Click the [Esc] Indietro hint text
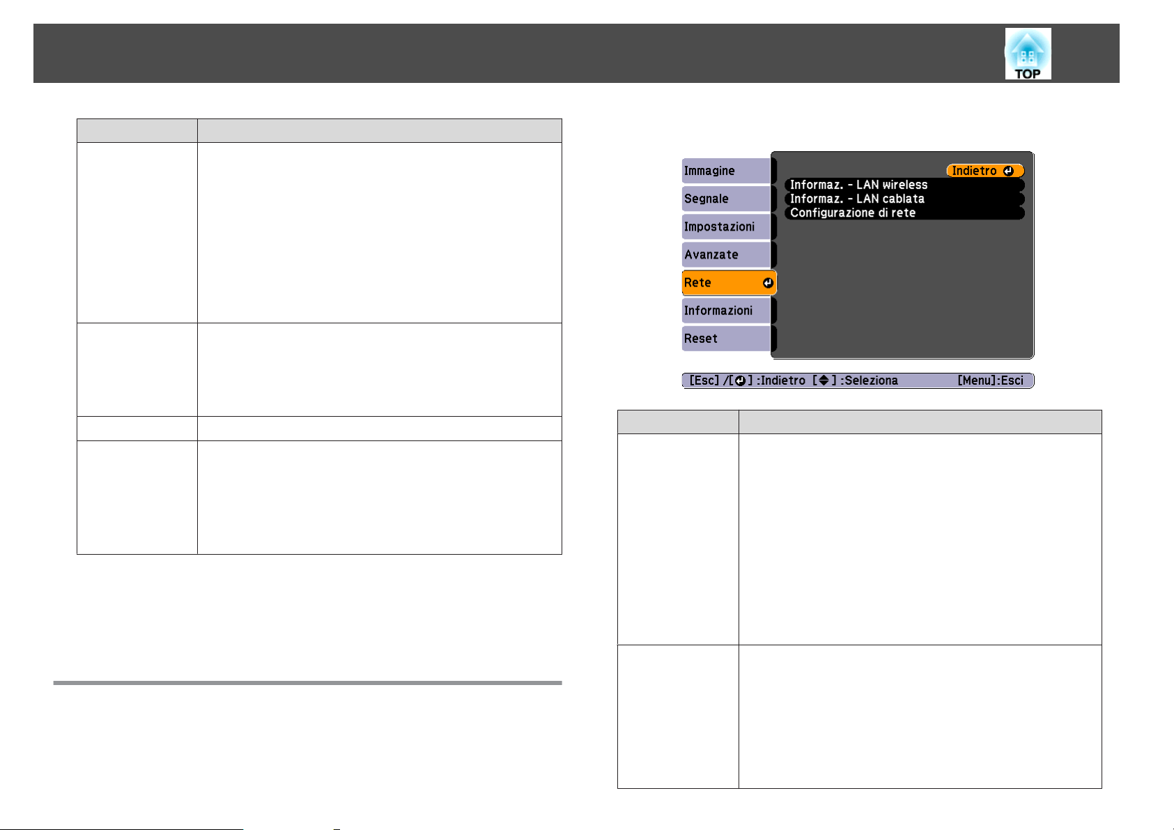The height and width of the screenshot is (830, 1174). click(747, 381)
